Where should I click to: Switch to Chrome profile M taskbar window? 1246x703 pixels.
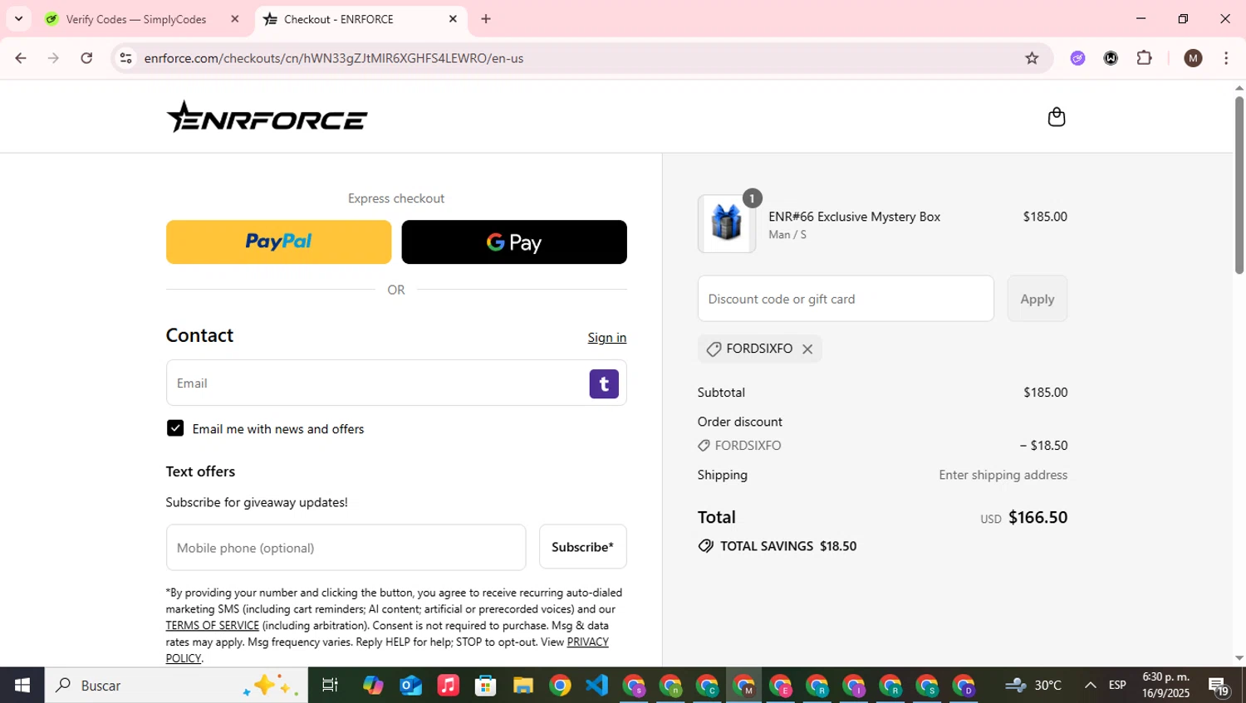(x=744, y=686)
